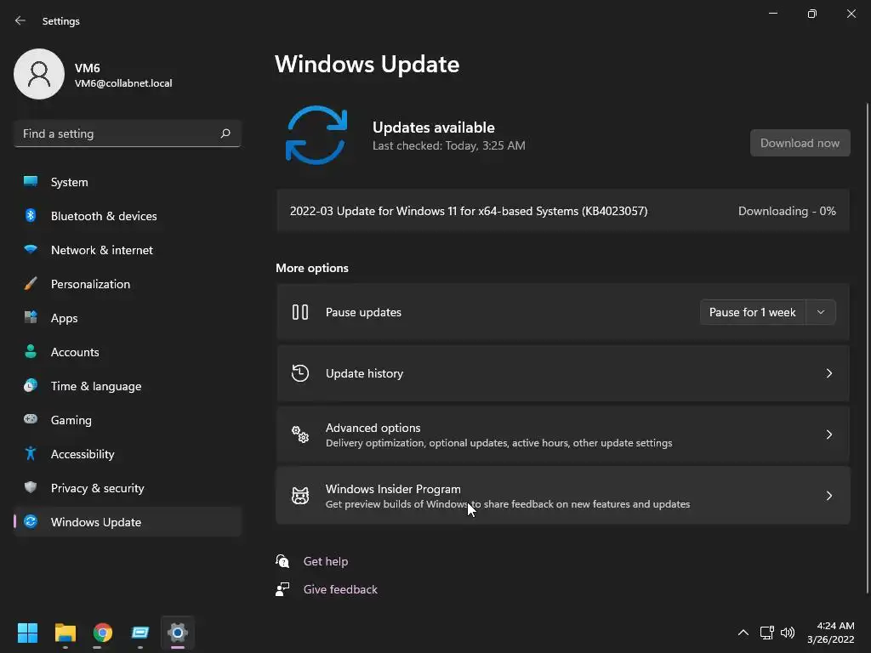The height and width of the screenshot is (653, 871).
Task: Click the KB4023057 update entry text
Action: (x=469, y=211)
